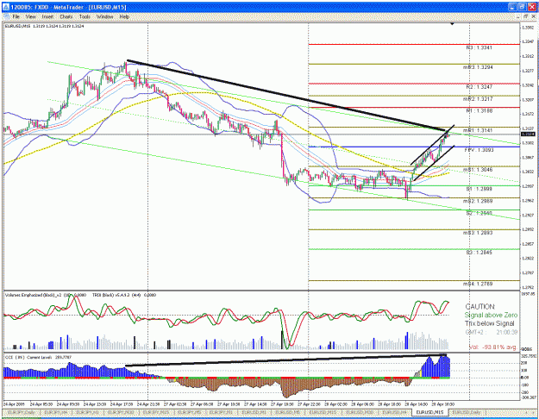Open the Tools menu

pyautogui.click(x=85, y=16)
